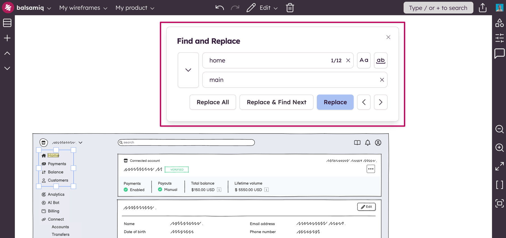Collapse the replace field chevron
Viewport: 506px width, 238px height.
coord(188,70)
